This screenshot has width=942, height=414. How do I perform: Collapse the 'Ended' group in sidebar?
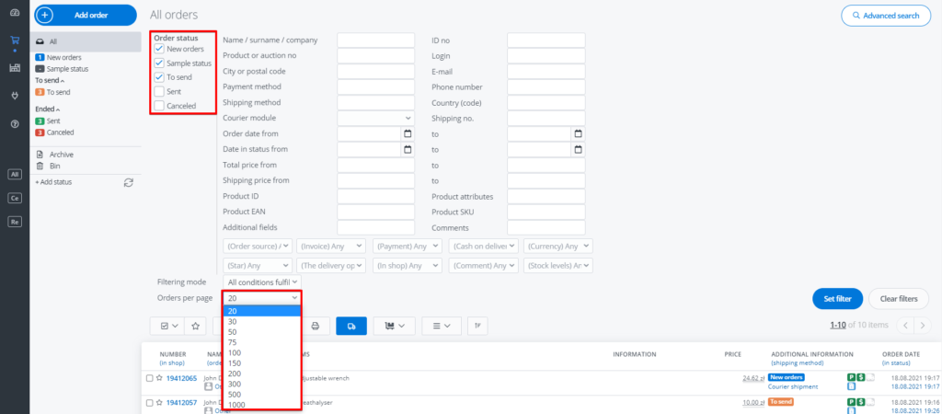(x=48, y=109)
